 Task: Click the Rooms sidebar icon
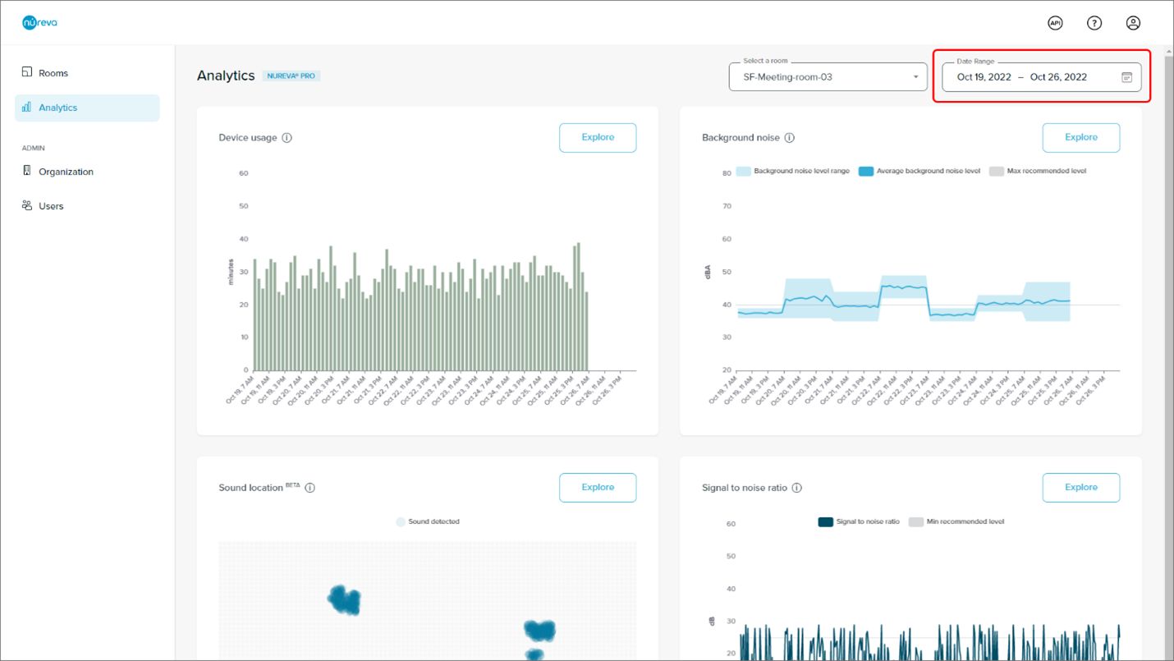[x=27, y=72]
